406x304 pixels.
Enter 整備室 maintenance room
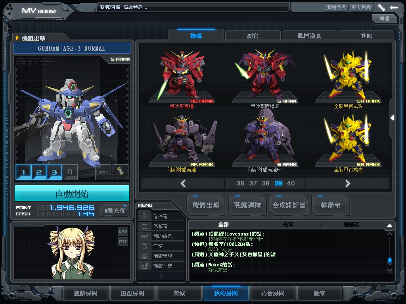click(x=330, y=205)
